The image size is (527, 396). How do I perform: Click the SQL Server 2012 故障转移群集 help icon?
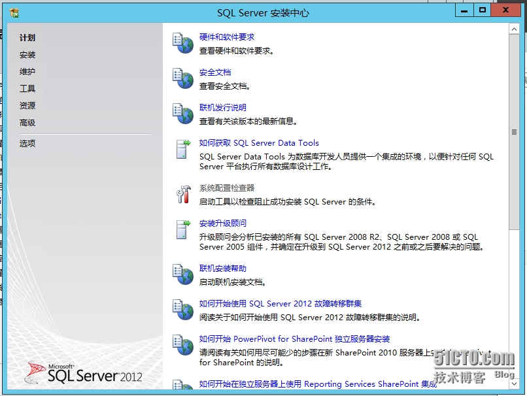[182, 309]
